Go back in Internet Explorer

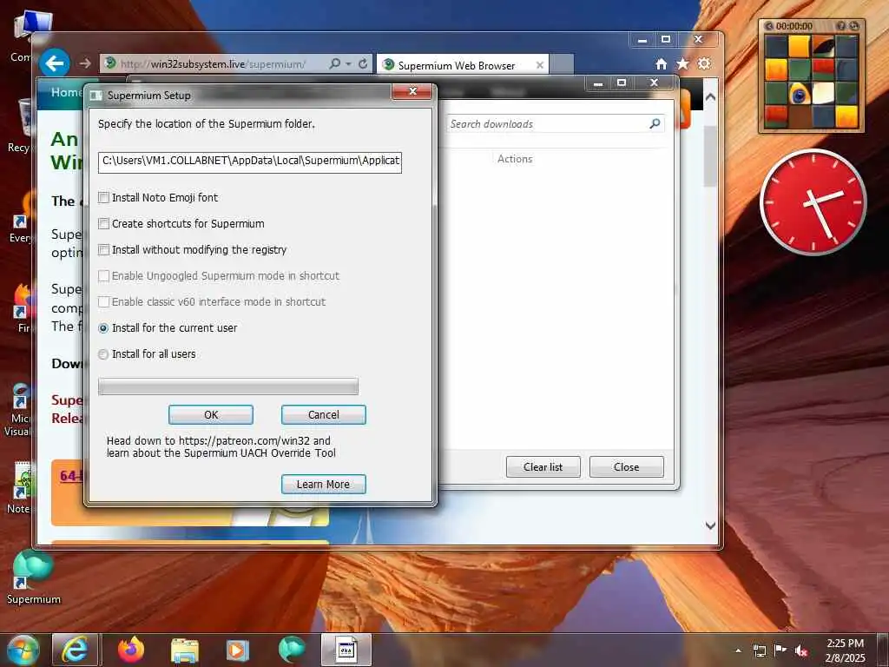pyautogui.click(x=55, y=63)
